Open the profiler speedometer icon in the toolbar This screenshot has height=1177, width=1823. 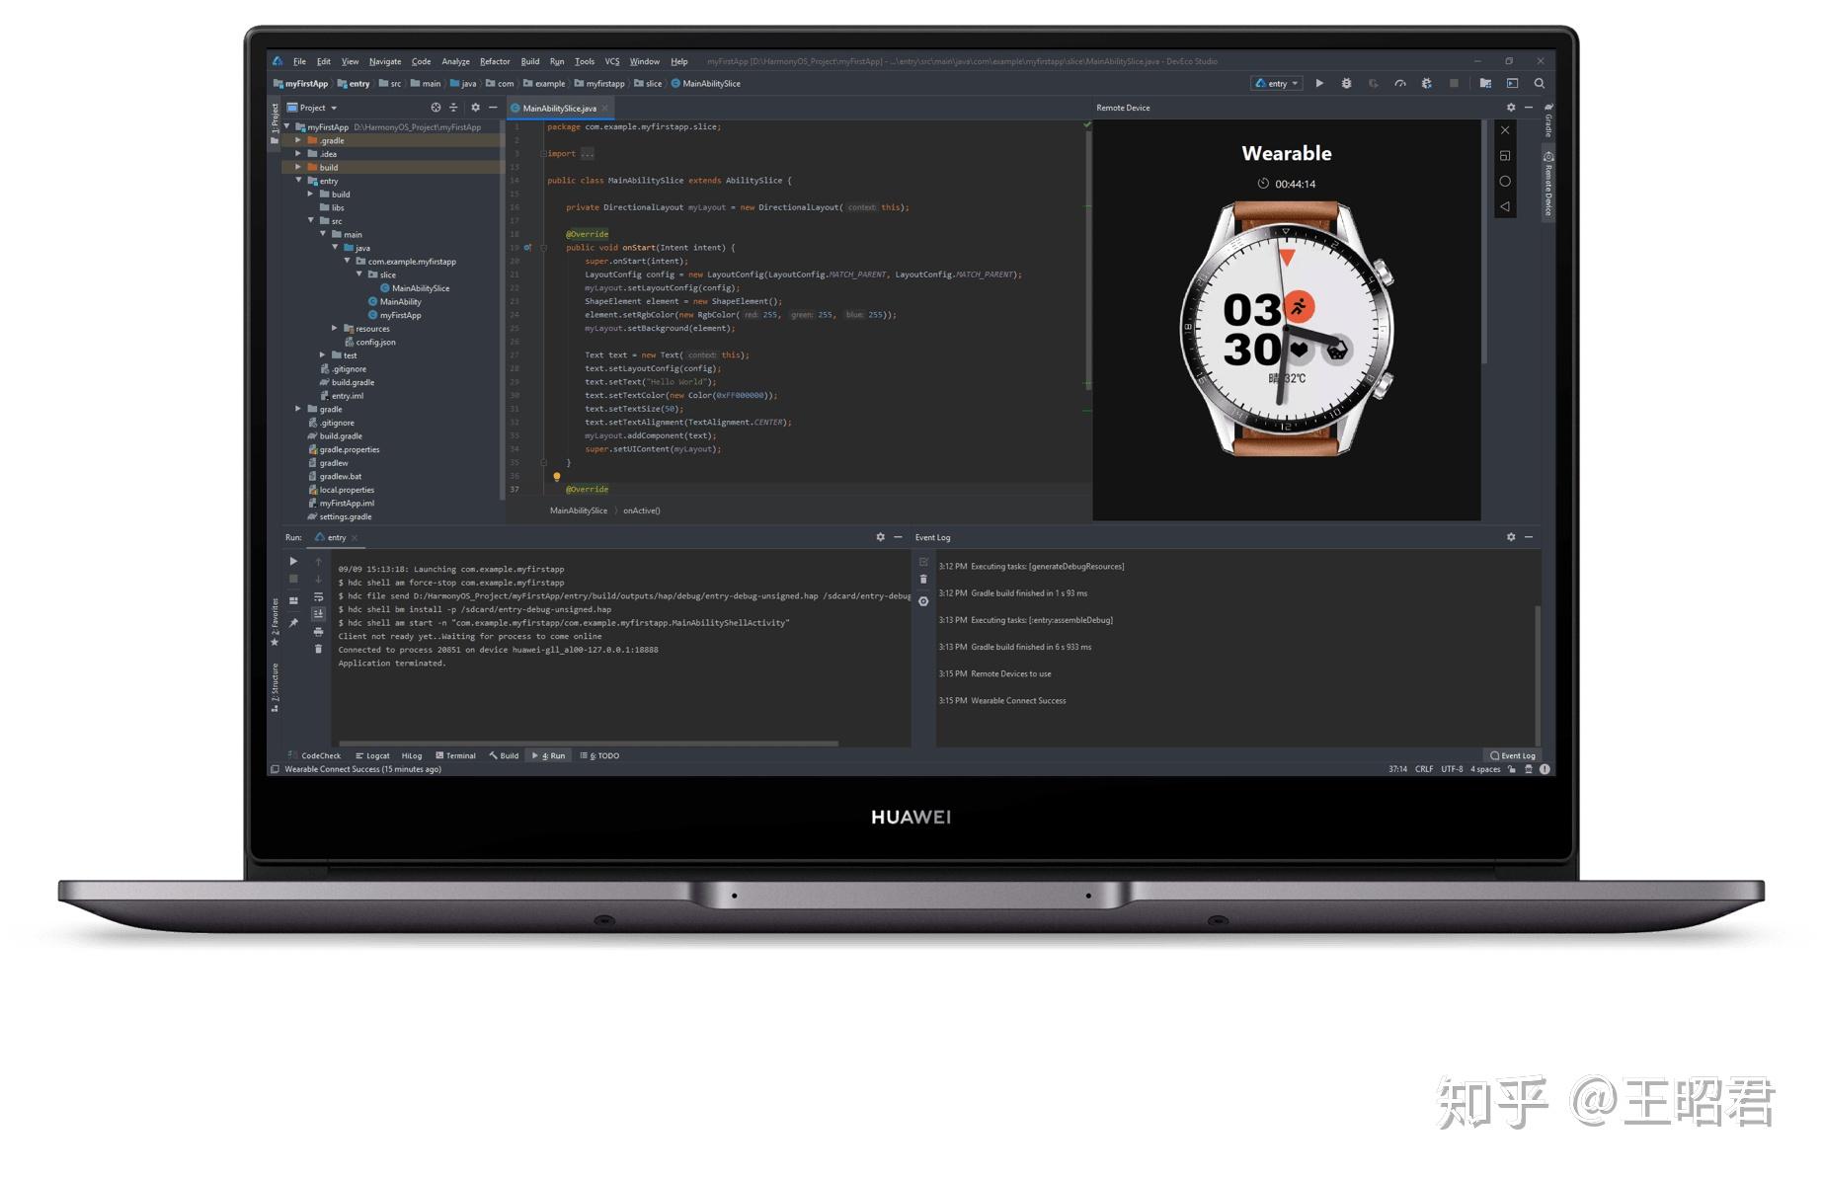[x=1399, y=84]
